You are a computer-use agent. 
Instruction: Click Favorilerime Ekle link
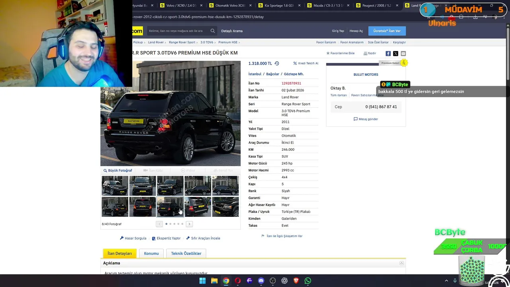click(340, 53)
